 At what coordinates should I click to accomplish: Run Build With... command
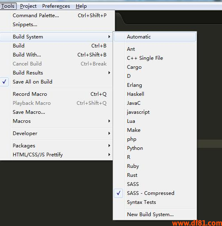[56, 55]
